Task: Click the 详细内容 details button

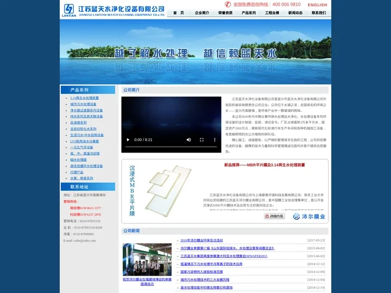Action: [x=274, y=216]
